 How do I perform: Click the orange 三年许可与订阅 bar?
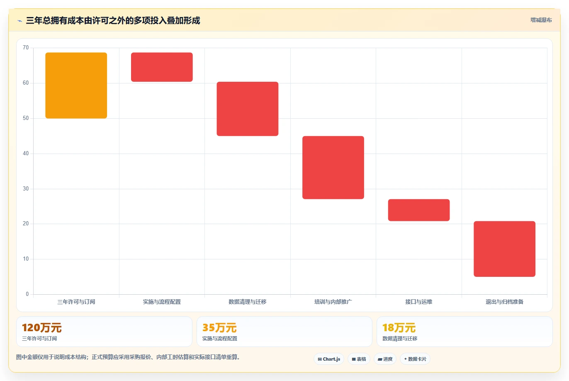coord(76,85)
